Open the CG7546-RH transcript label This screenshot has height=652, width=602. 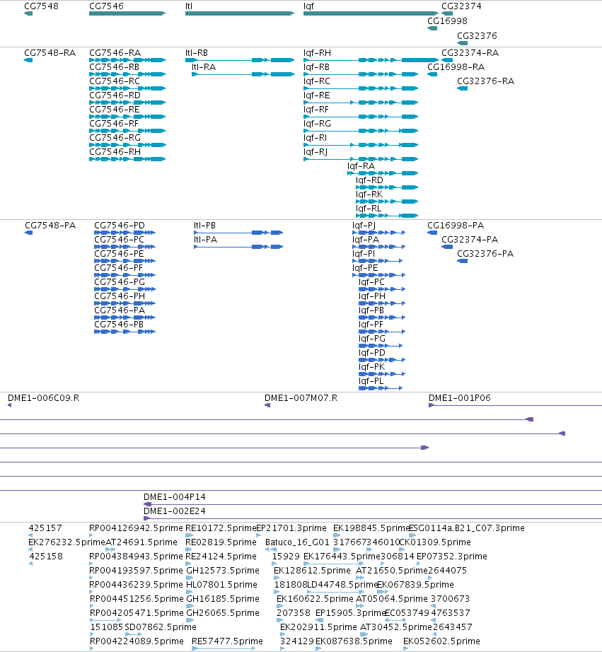point(115,152)
